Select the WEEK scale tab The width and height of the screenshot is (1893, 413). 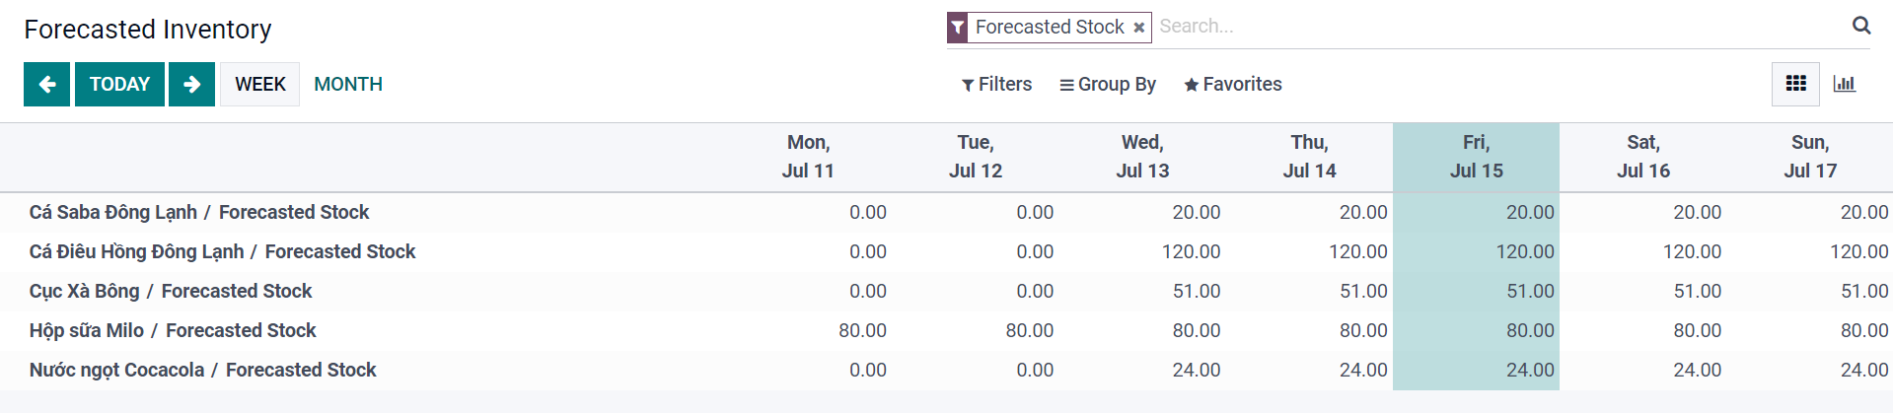[259, 85]
